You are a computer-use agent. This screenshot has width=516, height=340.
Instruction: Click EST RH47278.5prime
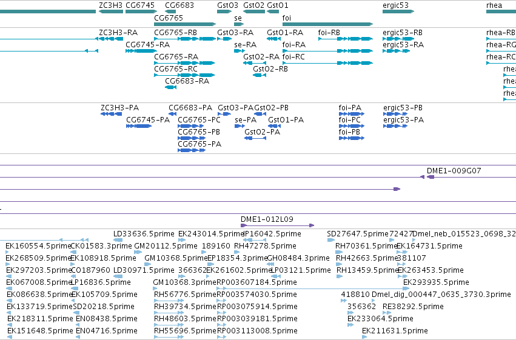[237, 252]
